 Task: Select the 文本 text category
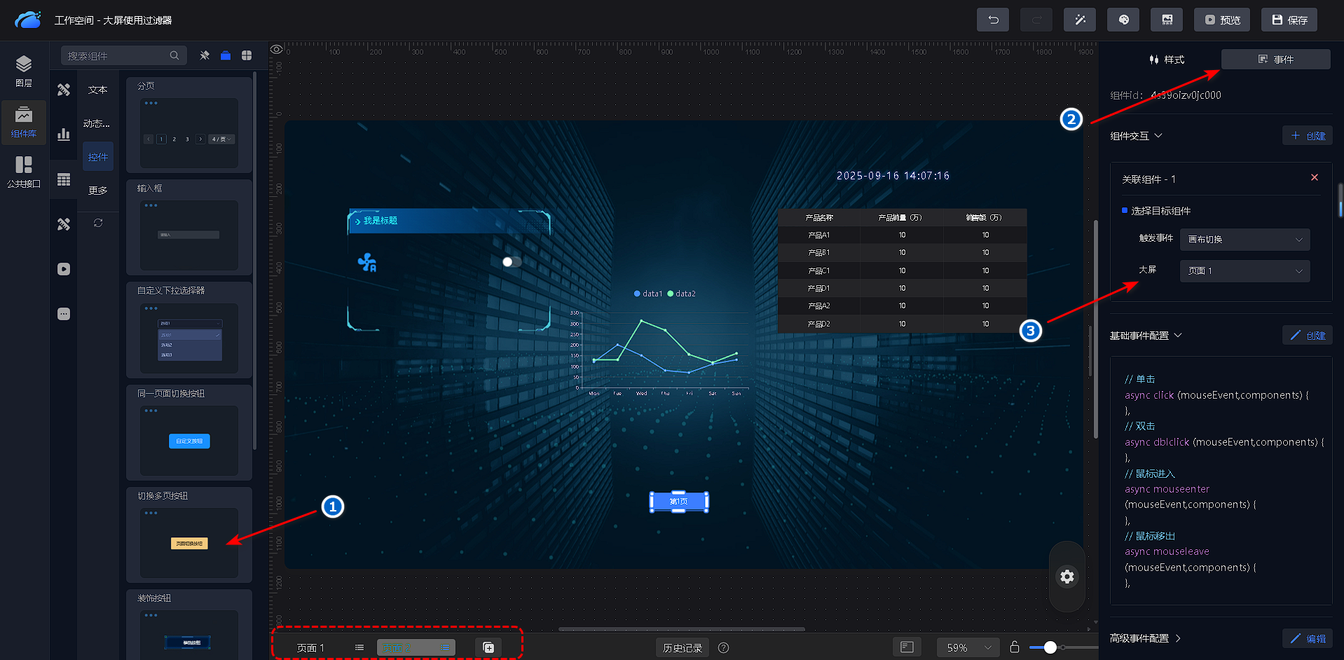98,90
